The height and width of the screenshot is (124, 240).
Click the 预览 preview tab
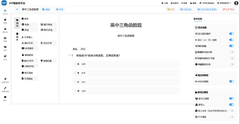click(59, 9)
